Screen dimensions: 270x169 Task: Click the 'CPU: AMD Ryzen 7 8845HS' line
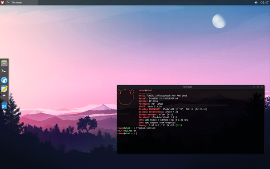tap(164, 120)
